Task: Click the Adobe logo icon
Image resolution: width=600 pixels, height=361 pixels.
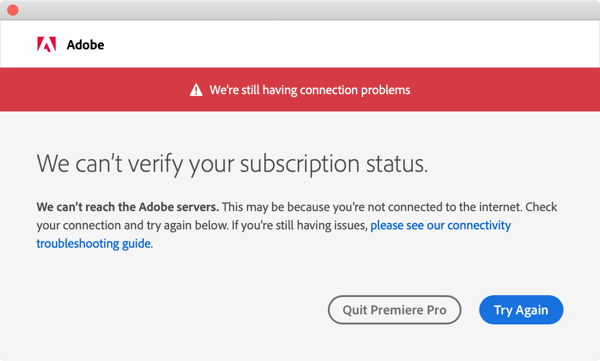Action: coord(47,45)
